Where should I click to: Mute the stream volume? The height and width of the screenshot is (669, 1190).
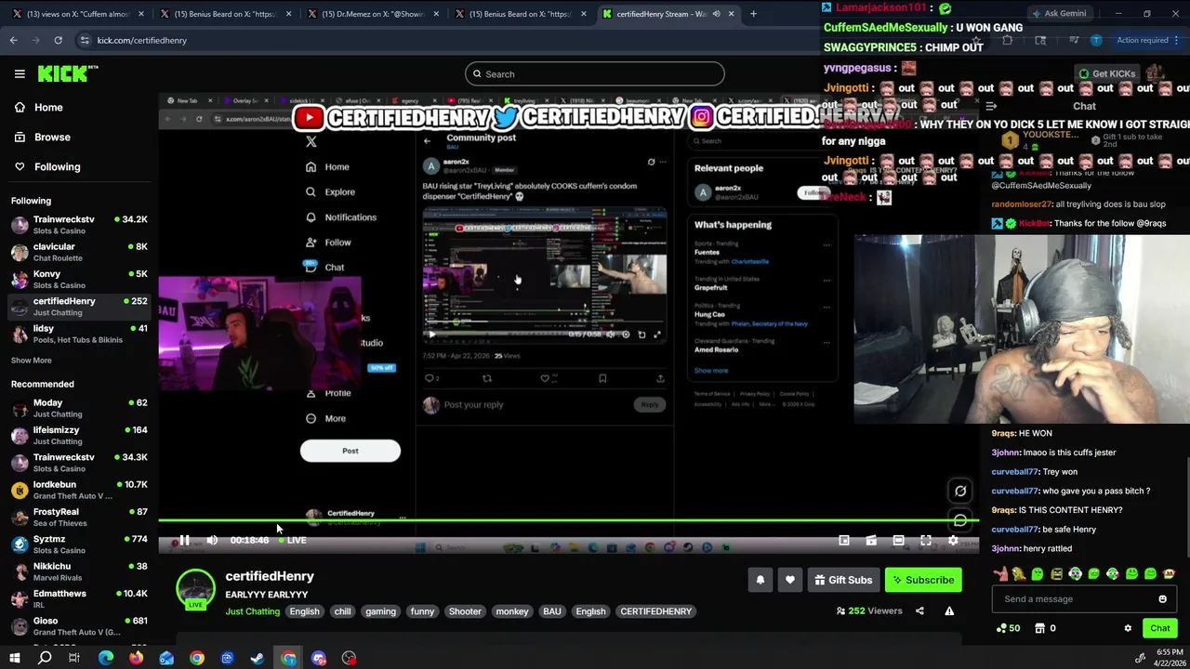click(x=212, y=540)
